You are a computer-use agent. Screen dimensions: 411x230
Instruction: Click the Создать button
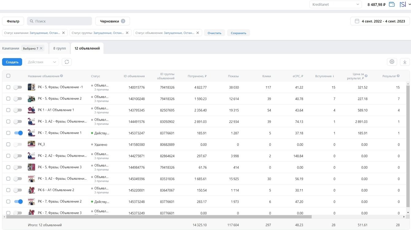pos(12,62)
